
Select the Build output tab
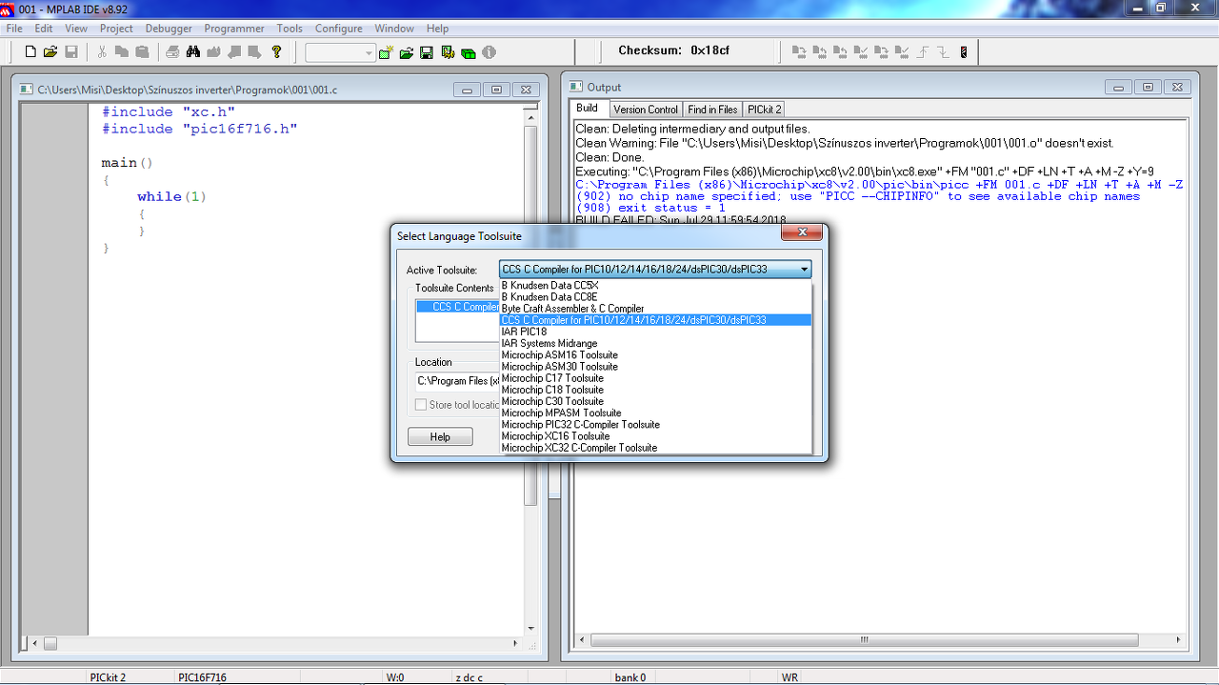[587, 109]
